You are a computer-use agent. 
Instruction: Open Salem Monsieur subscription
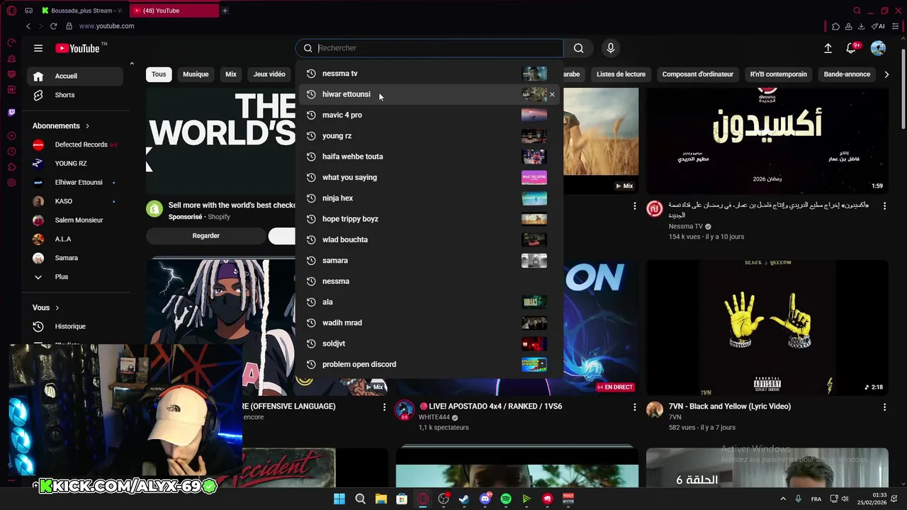click(x=75, y=220)
